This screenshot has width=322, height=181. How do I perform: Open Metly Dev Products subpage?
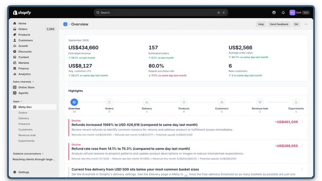click(x=24, y=124)
